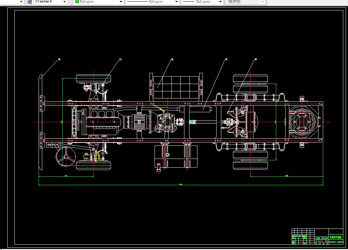This screenshot has width=348, height=250.
Task: Click the green ByLayer color swatch
Action: click(x=77, y=2)
